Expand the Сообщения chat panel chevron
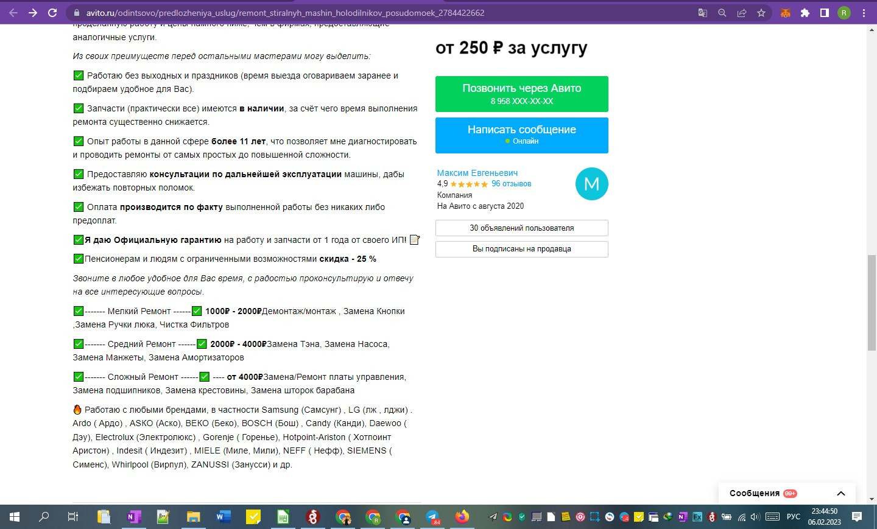Image resolution: width=877 pixels, height=529 pixels. point(841,494)
